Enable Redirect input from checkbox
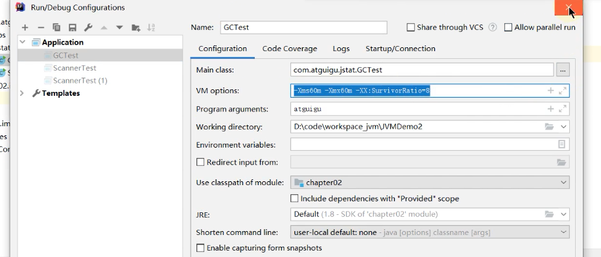 pos(200,162)
